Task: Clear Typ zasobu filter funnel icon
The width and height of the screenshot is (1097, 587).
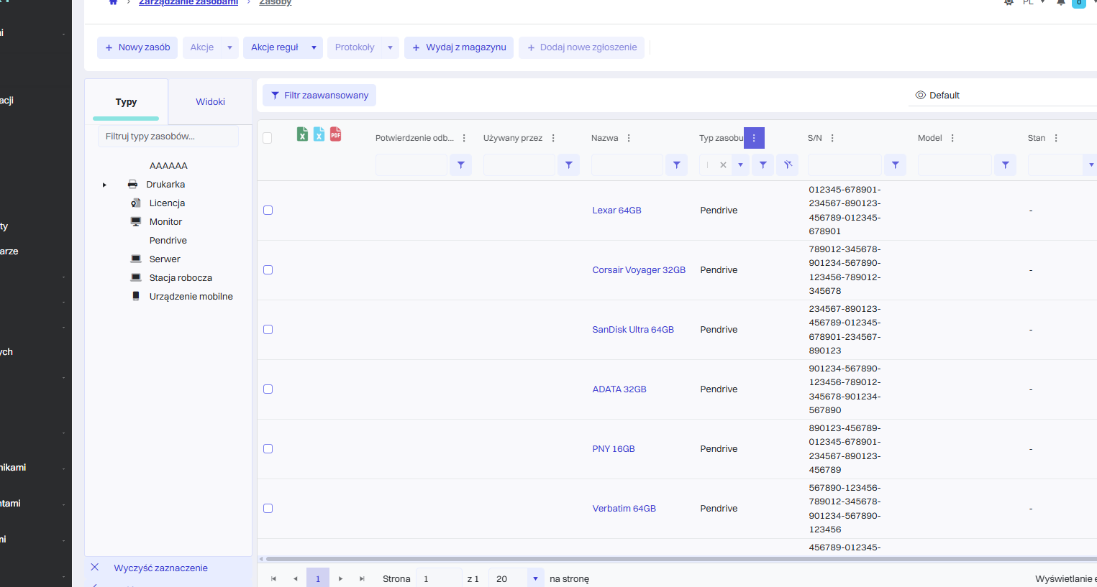Action: [x=788, y=165]
